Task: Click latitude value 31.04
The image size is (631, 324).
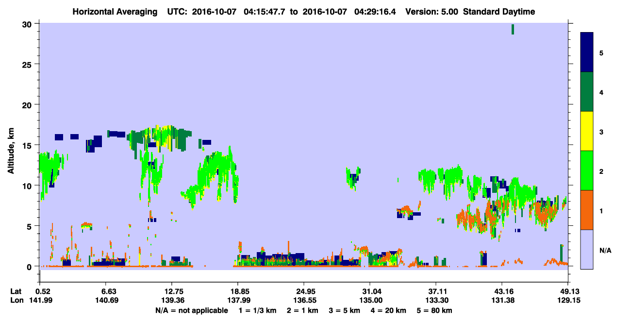Action: click(x=370, y=291)
